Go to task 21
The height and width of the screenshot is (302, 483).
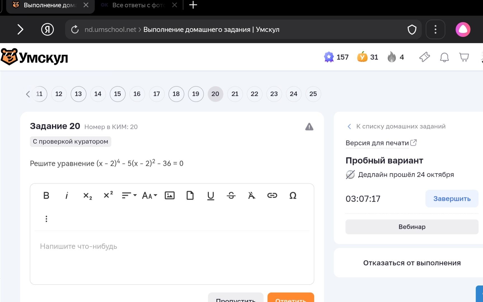[x=235, y=94]
